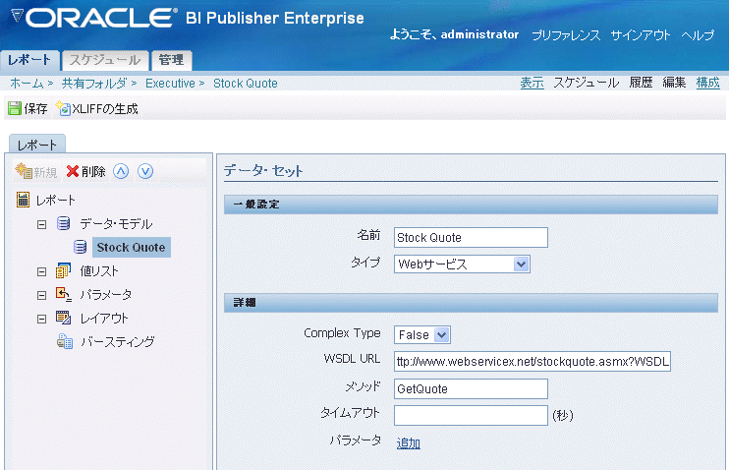Collapse the レイアウト tree node
Viewport: 729px width, 470px height.
coord(42,320)
